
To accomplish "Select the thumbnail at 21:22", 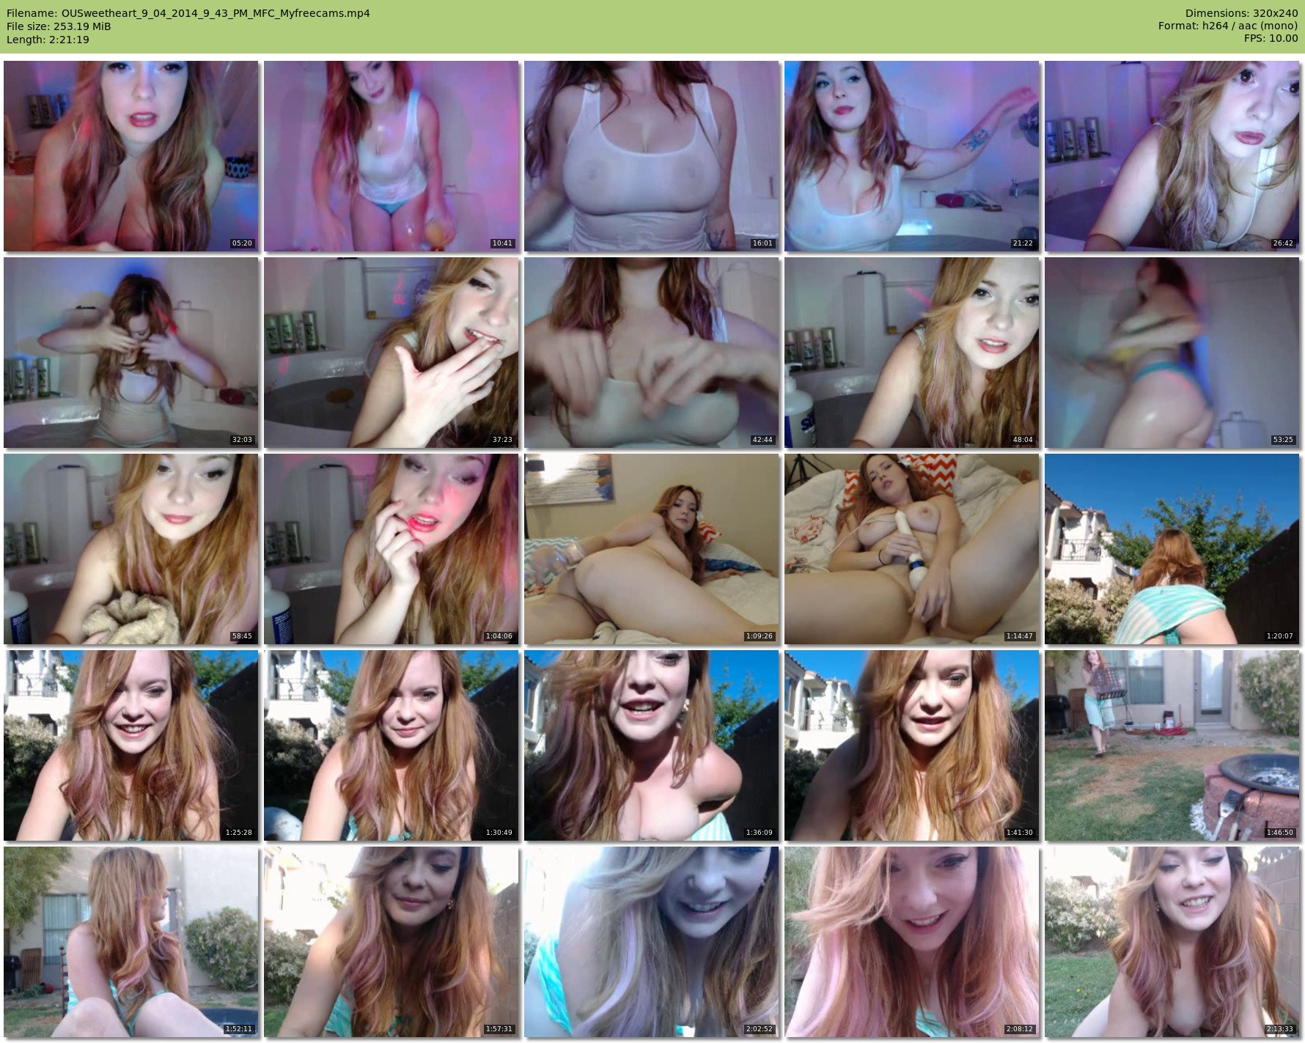I will [x=911, y=156].
